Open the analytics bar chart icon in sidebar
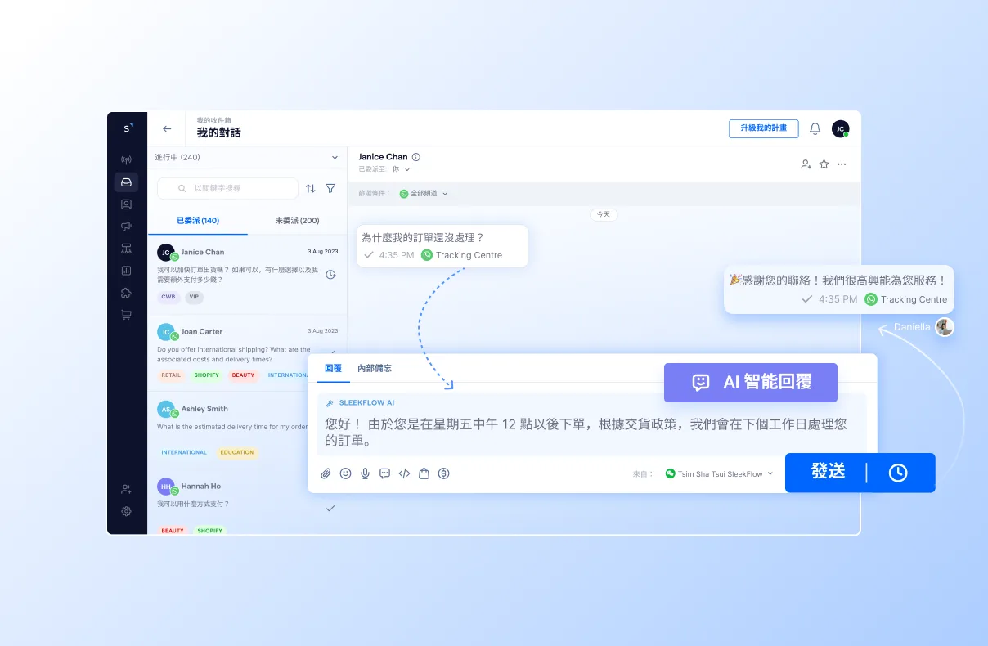988x646 pixels. click(x=127, y=270)
